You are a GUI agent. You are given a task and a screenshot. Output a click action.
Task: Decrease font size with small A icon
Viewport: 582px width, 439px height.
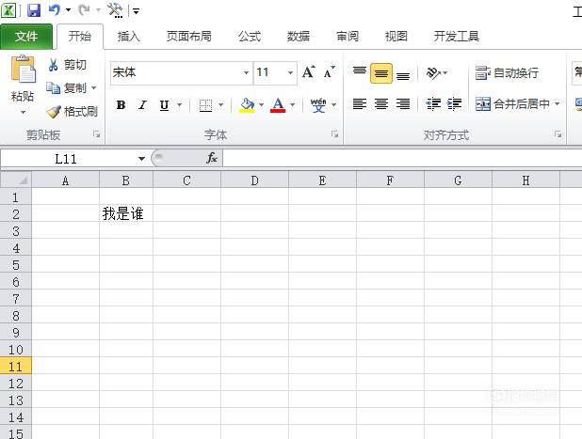pos(329,71)
